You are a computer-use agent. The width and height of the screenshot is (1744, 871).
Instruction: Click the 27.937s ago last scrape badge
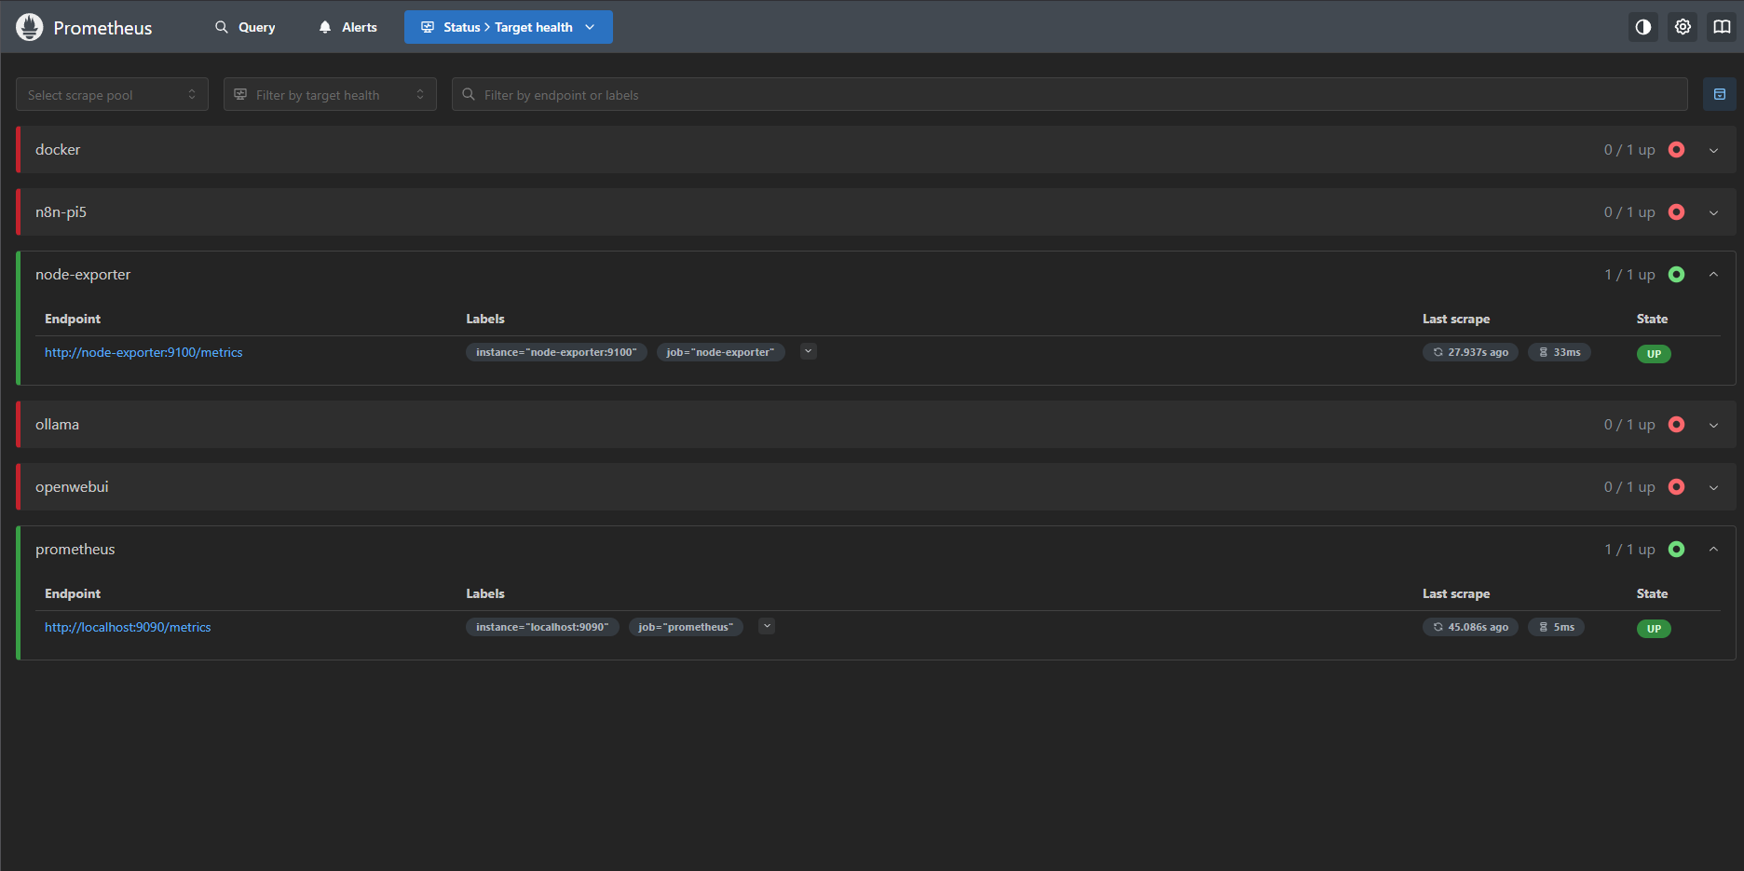tap(1471, 352)
